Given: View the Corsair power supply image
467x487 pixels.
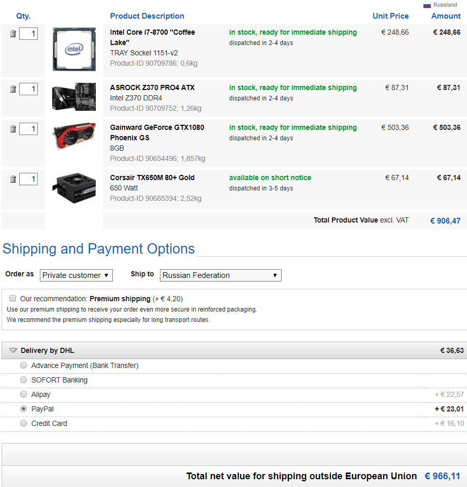Looking at the screenshot, I should click(x=74, y=188).
